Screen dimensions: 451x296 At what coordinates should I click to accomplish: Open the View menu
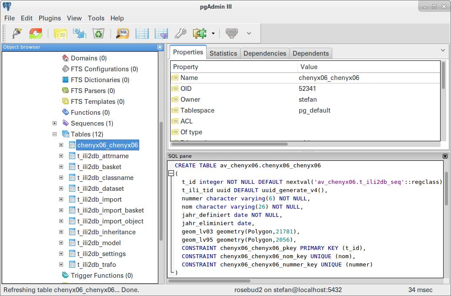74,18
